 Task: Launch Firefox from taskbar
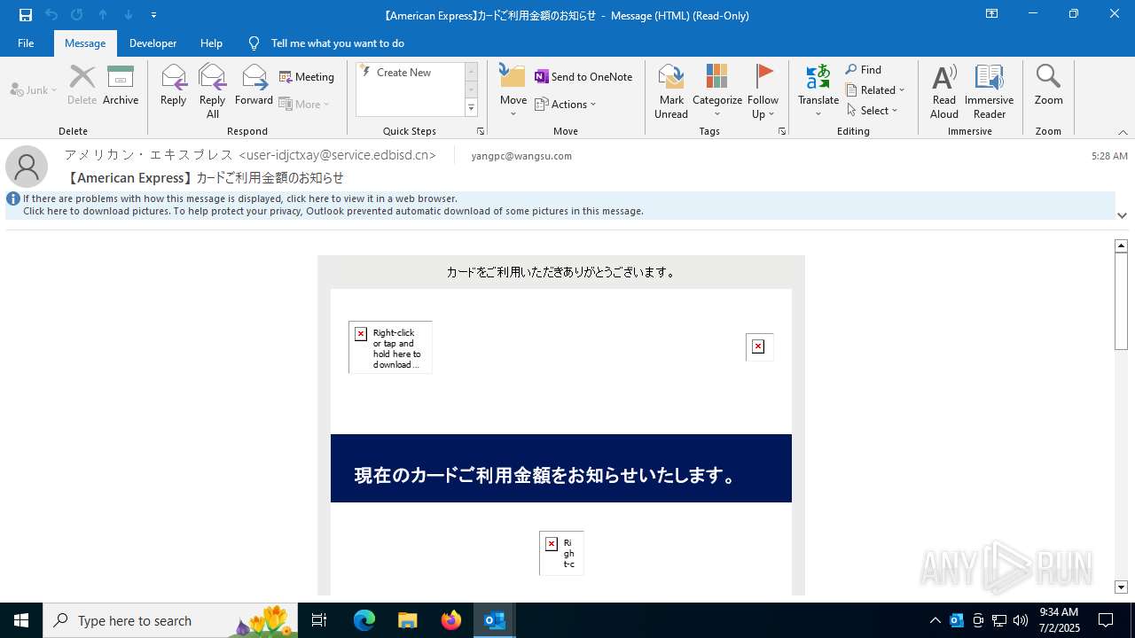(x=451, y=620)
